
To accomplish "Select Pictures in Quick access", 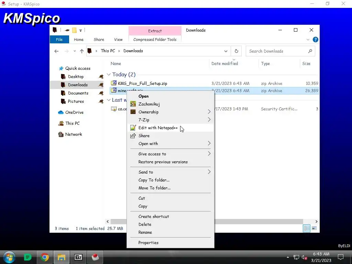I will [x=76, y=101].
